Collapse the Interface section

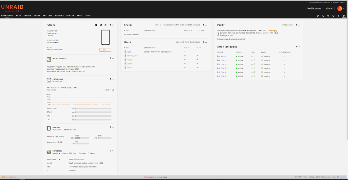click(x=113, y=151)
